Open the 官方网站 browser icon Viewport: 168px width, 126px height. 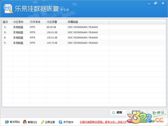7,122
